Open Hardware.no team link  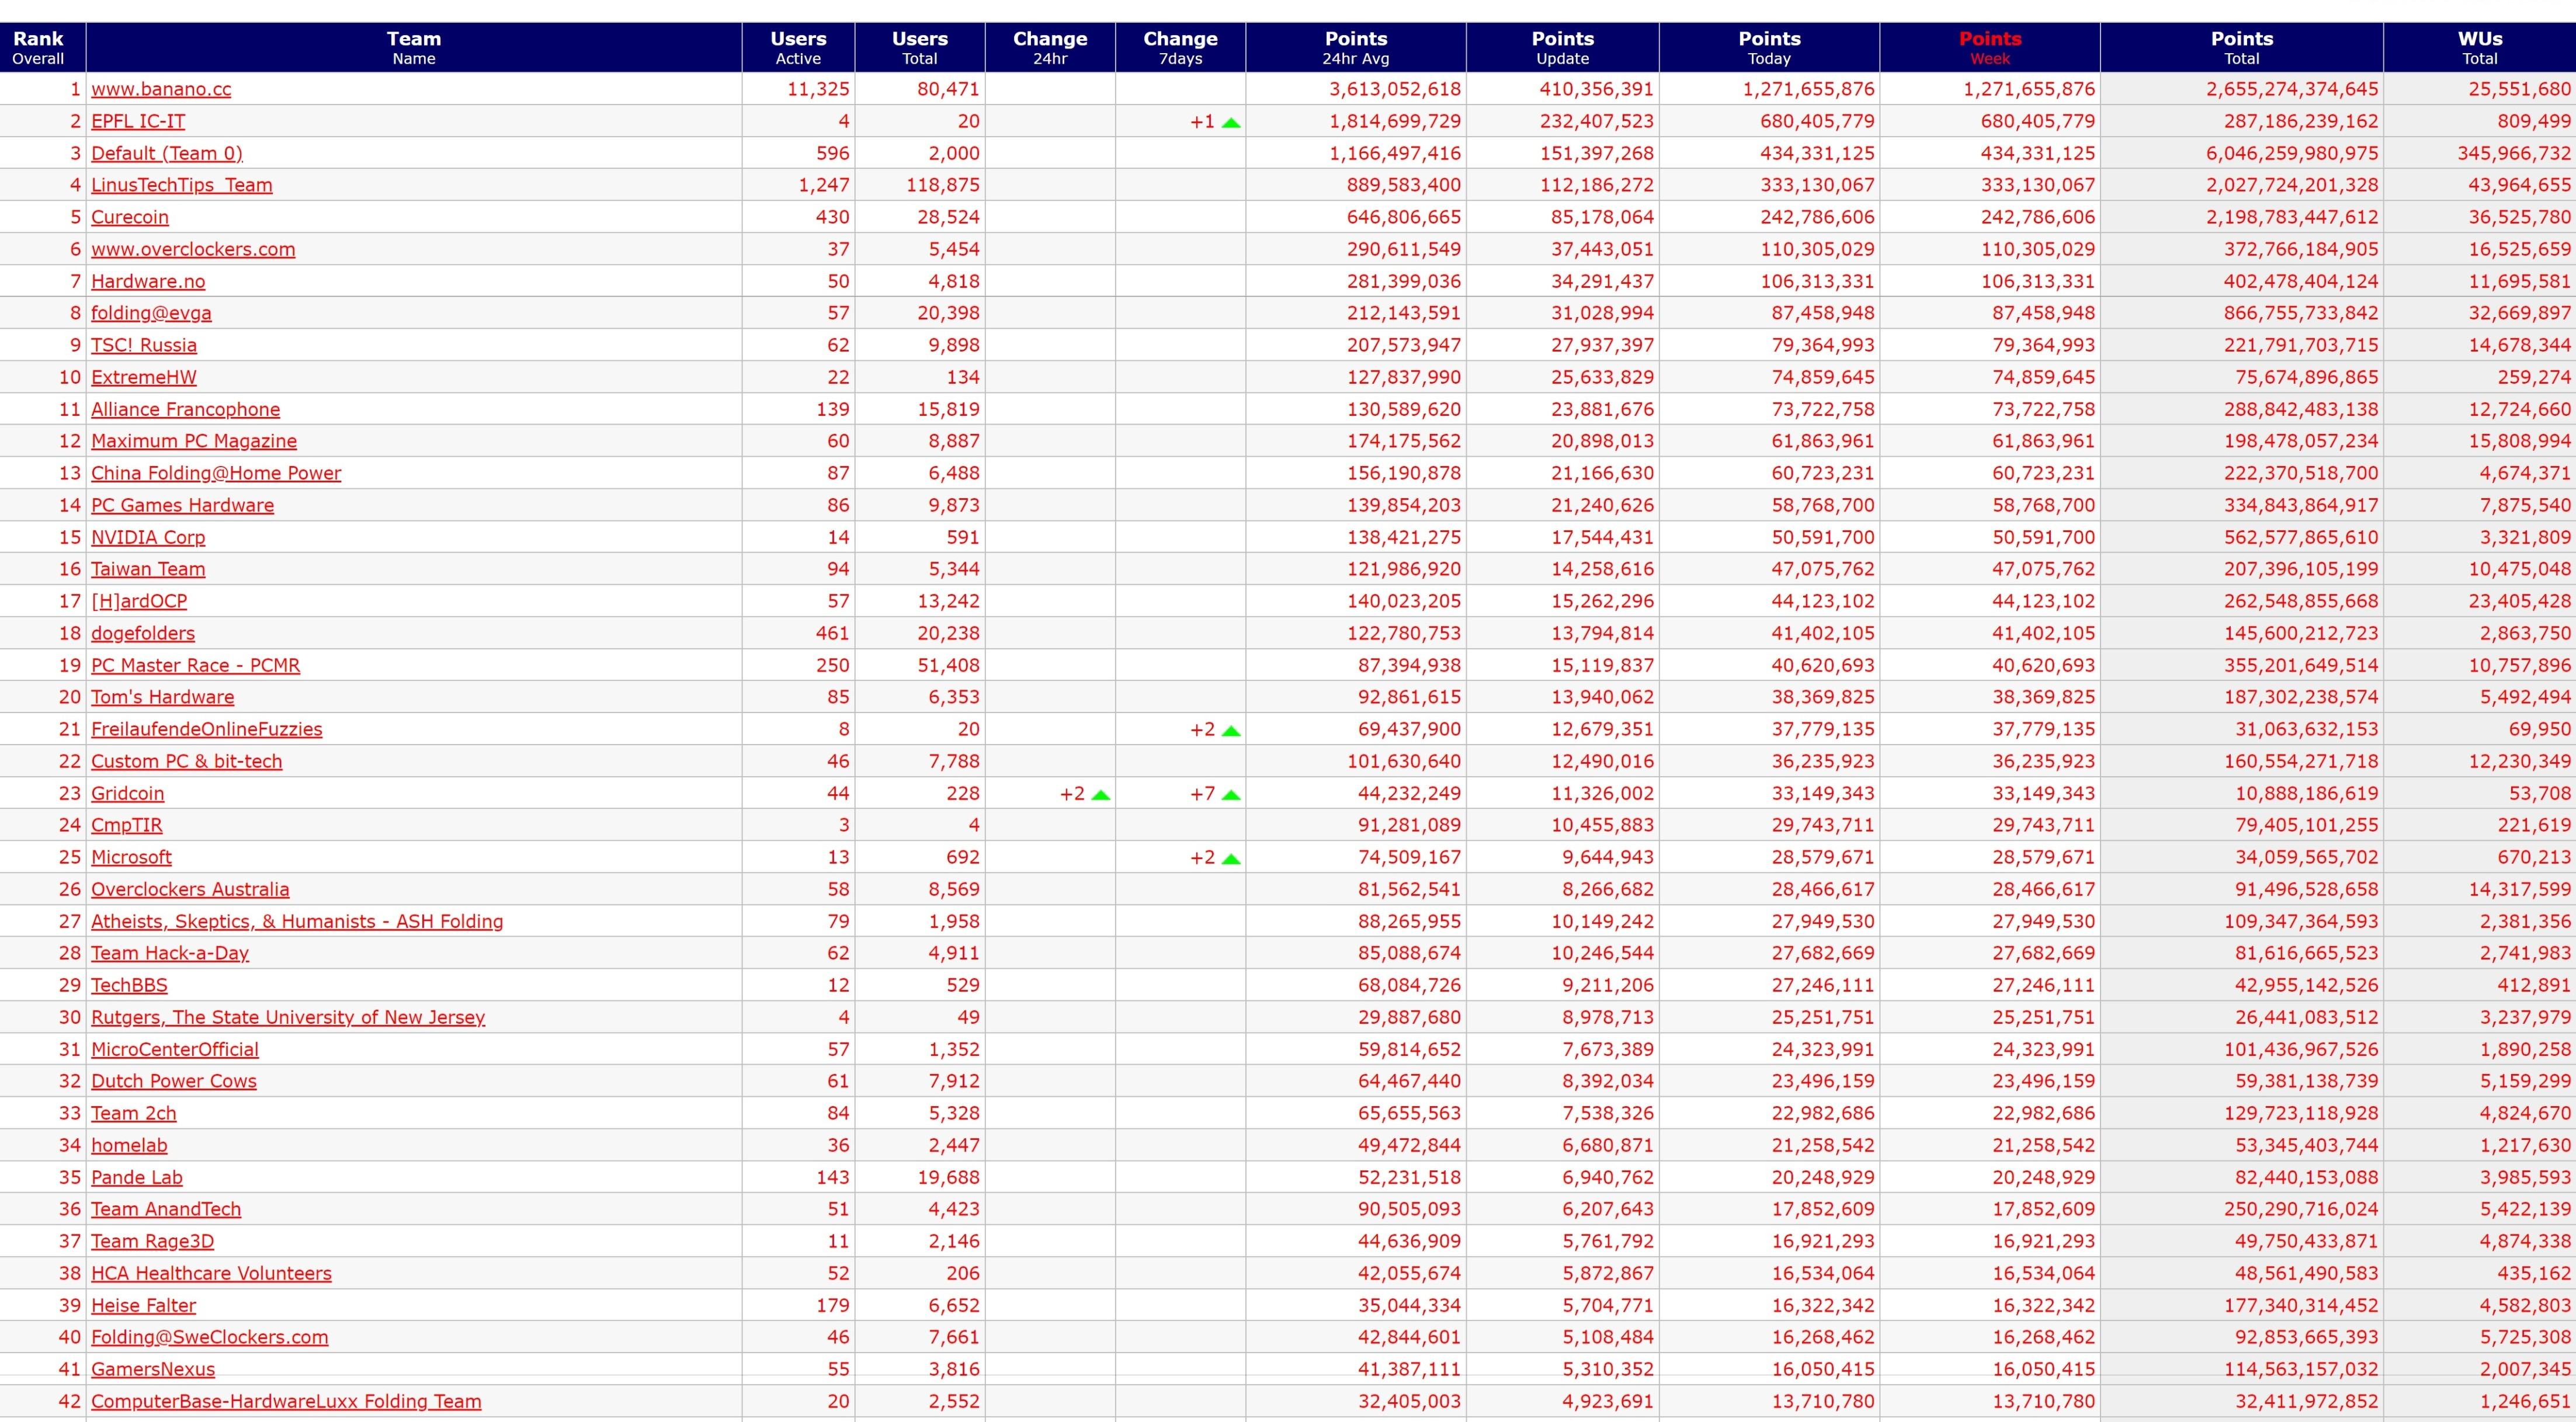point(148,281)
